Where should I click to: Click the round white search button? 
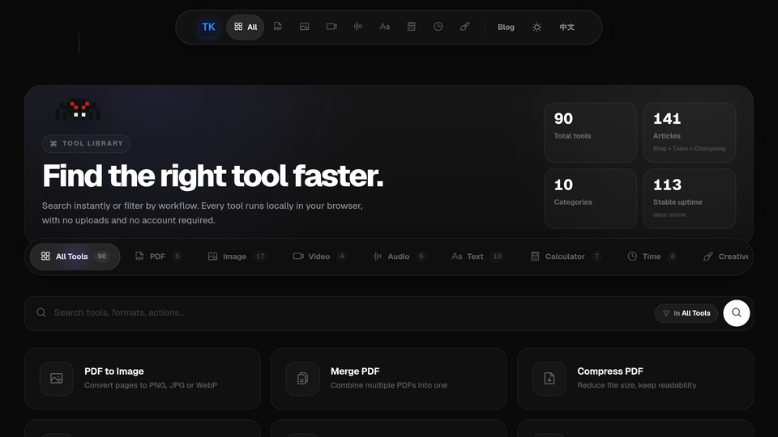pyautogui.click(x=737, y=313)
